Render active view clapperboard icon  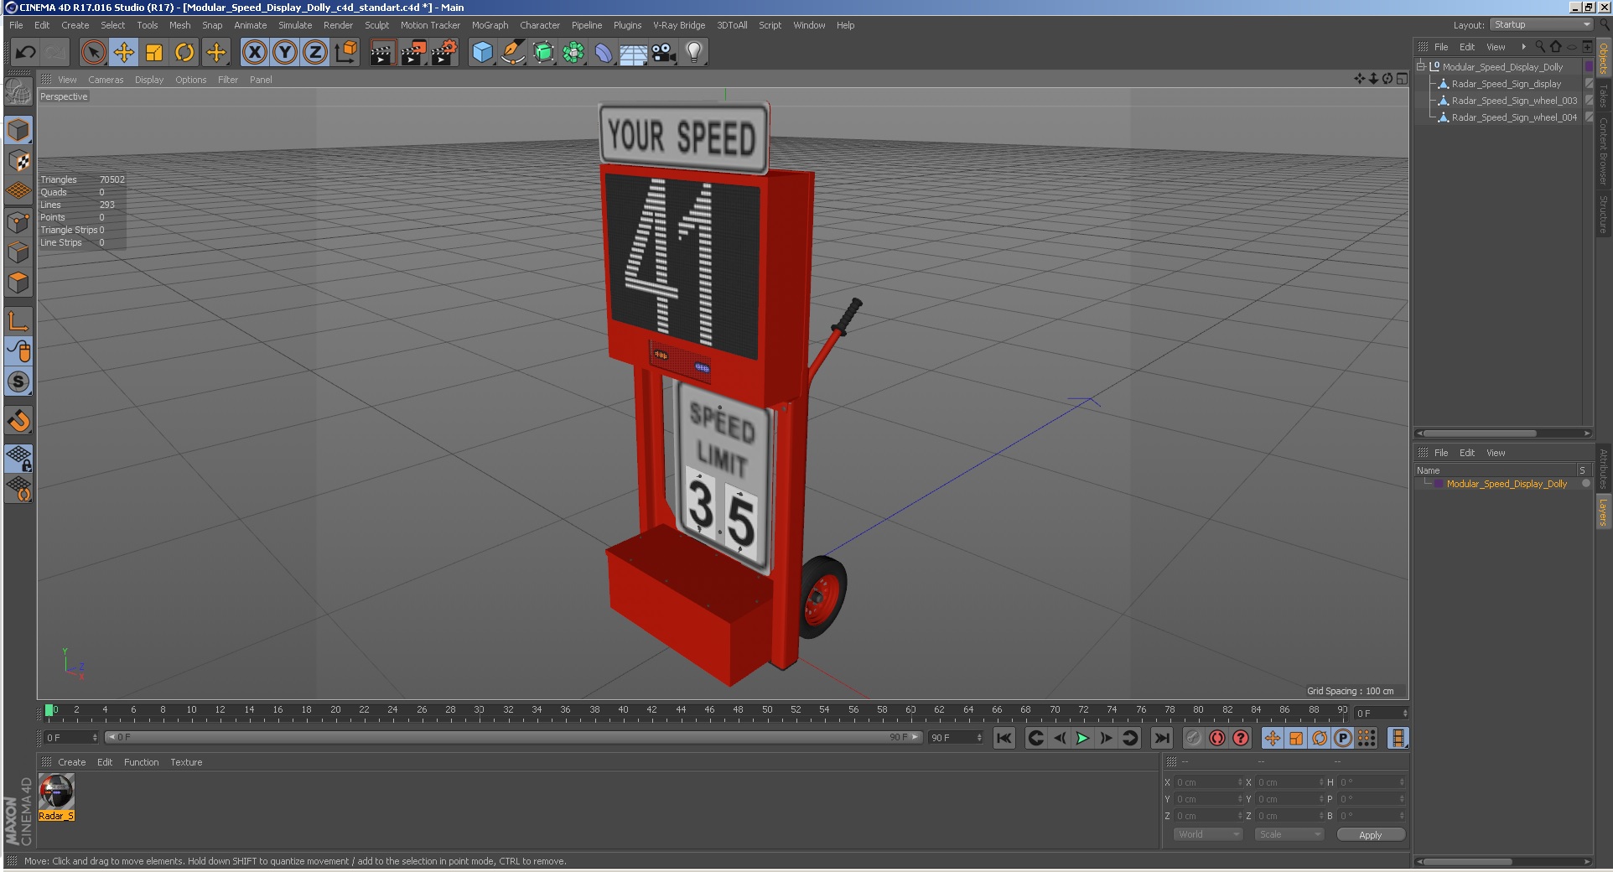coord(382,53)
